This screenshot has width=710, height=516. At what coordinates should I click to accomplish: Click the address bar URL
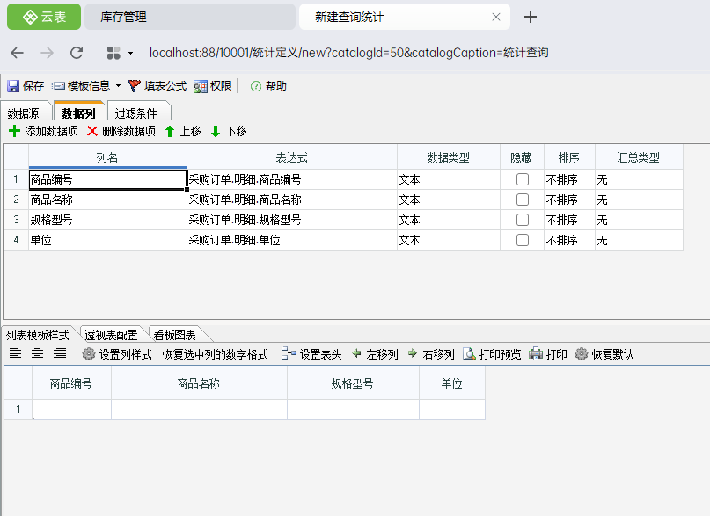point(348,53)
